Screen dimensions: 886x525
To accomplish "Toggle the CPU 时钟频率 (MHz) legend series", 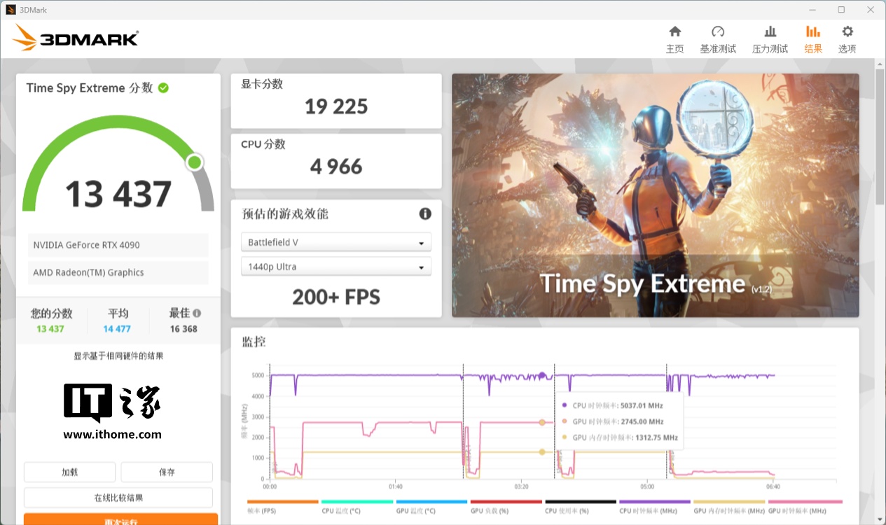I will click(655, 507).
